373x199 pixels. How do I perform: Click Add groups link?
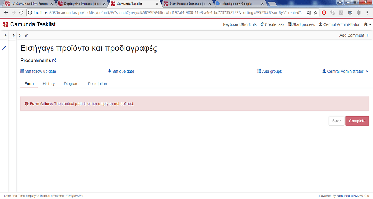pos(270,72)
